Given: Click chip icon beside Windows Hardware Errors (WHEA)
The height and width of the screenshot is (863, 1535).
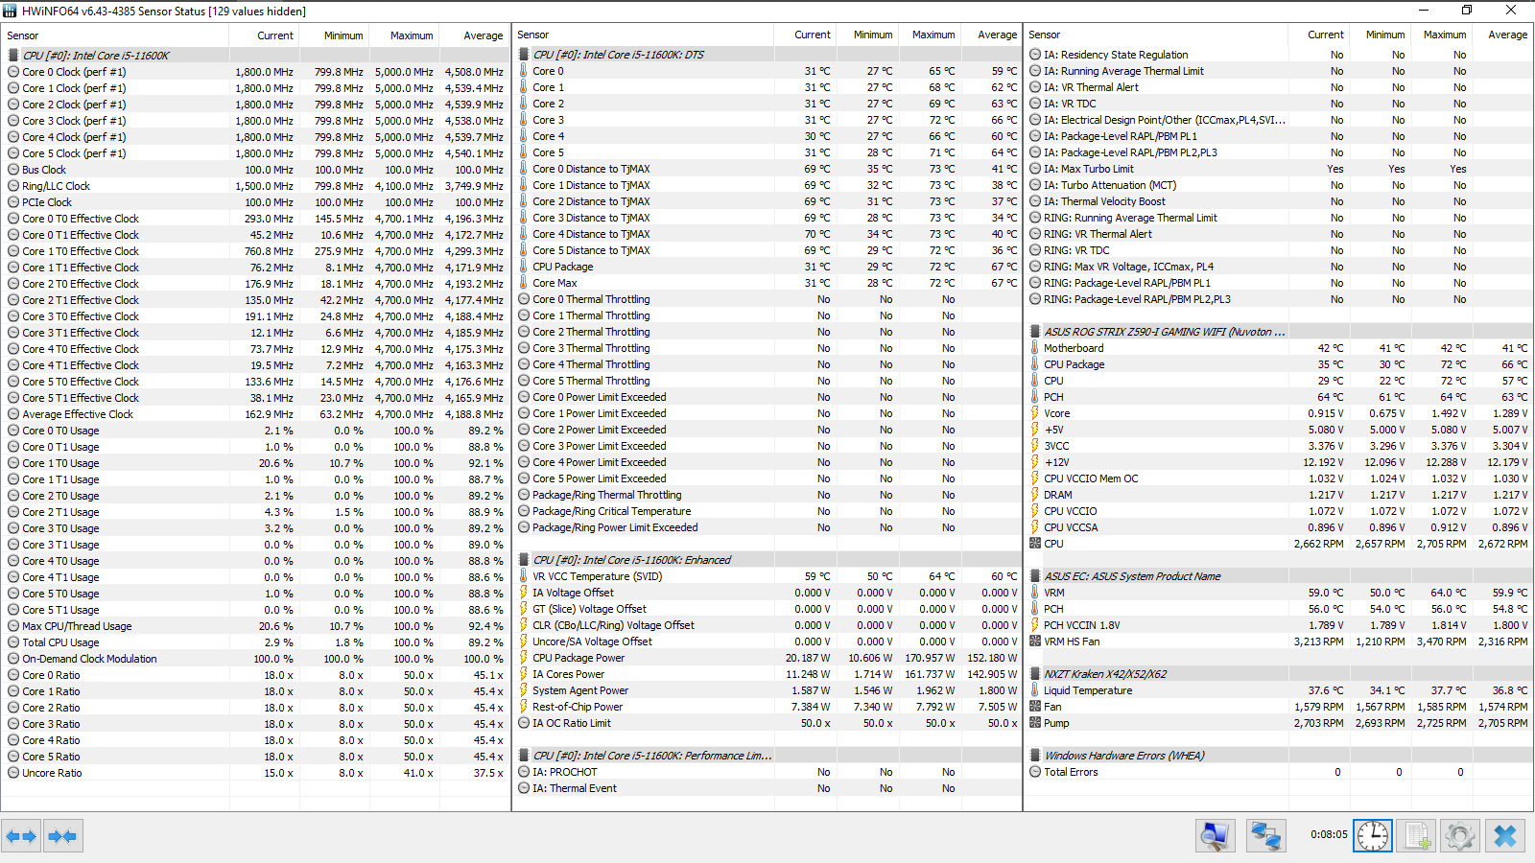Looking at the screenshot, I should click(1035, 756).
